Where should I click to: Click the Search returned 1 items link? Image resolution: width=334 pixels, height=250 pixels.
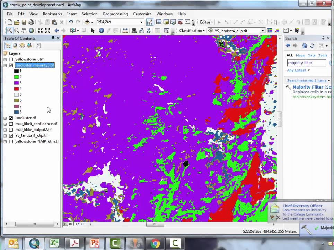tap(307, 80)
